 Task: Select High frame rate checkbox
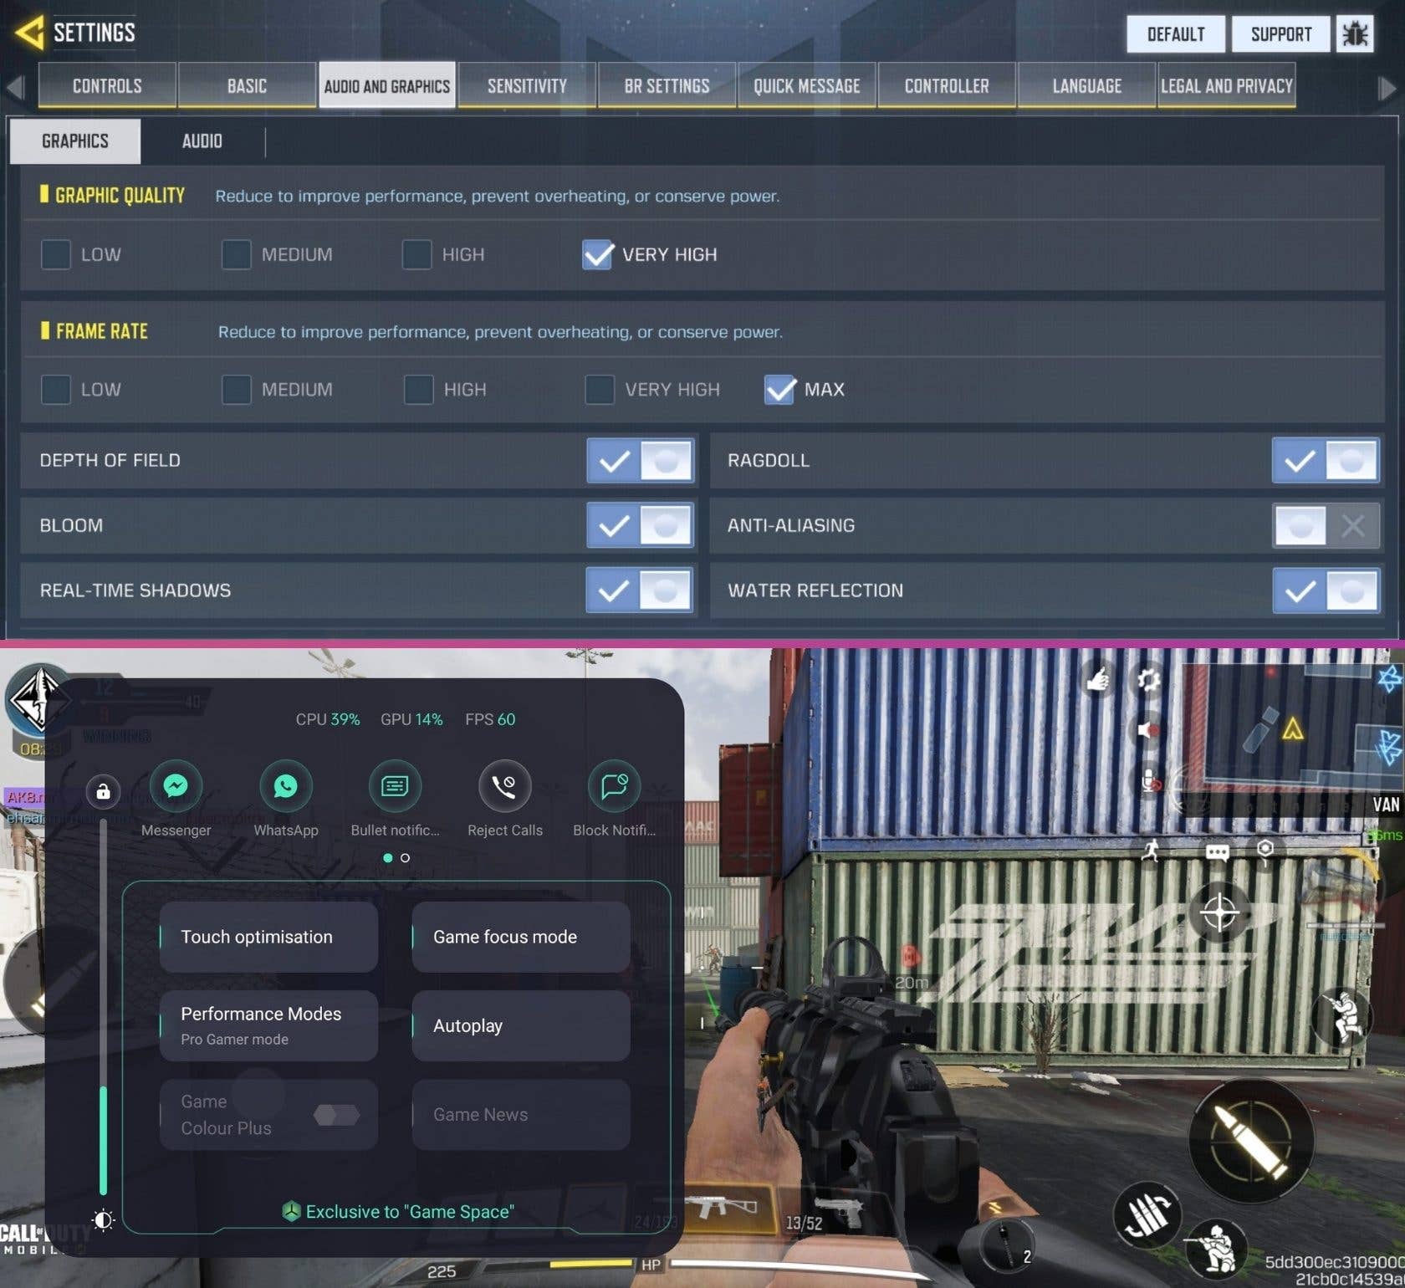tap(418, 390)
